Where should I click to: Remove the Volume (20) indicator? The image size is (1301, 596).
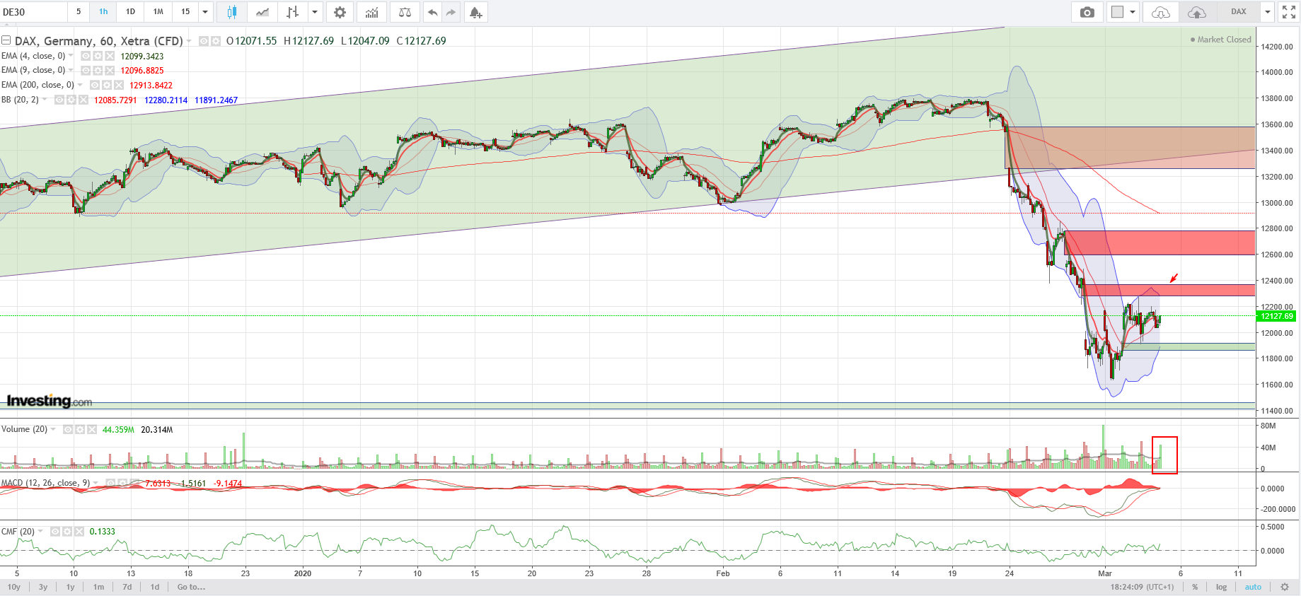(x=92, y=429)
